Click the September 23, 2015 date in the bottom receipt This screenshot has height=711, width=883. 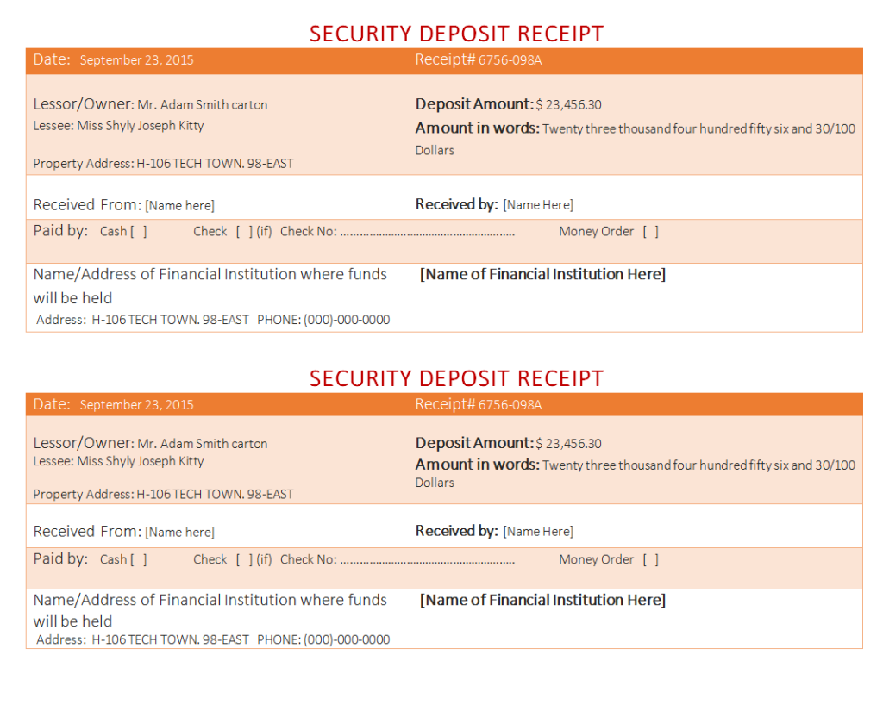click(x=136, y=405)
